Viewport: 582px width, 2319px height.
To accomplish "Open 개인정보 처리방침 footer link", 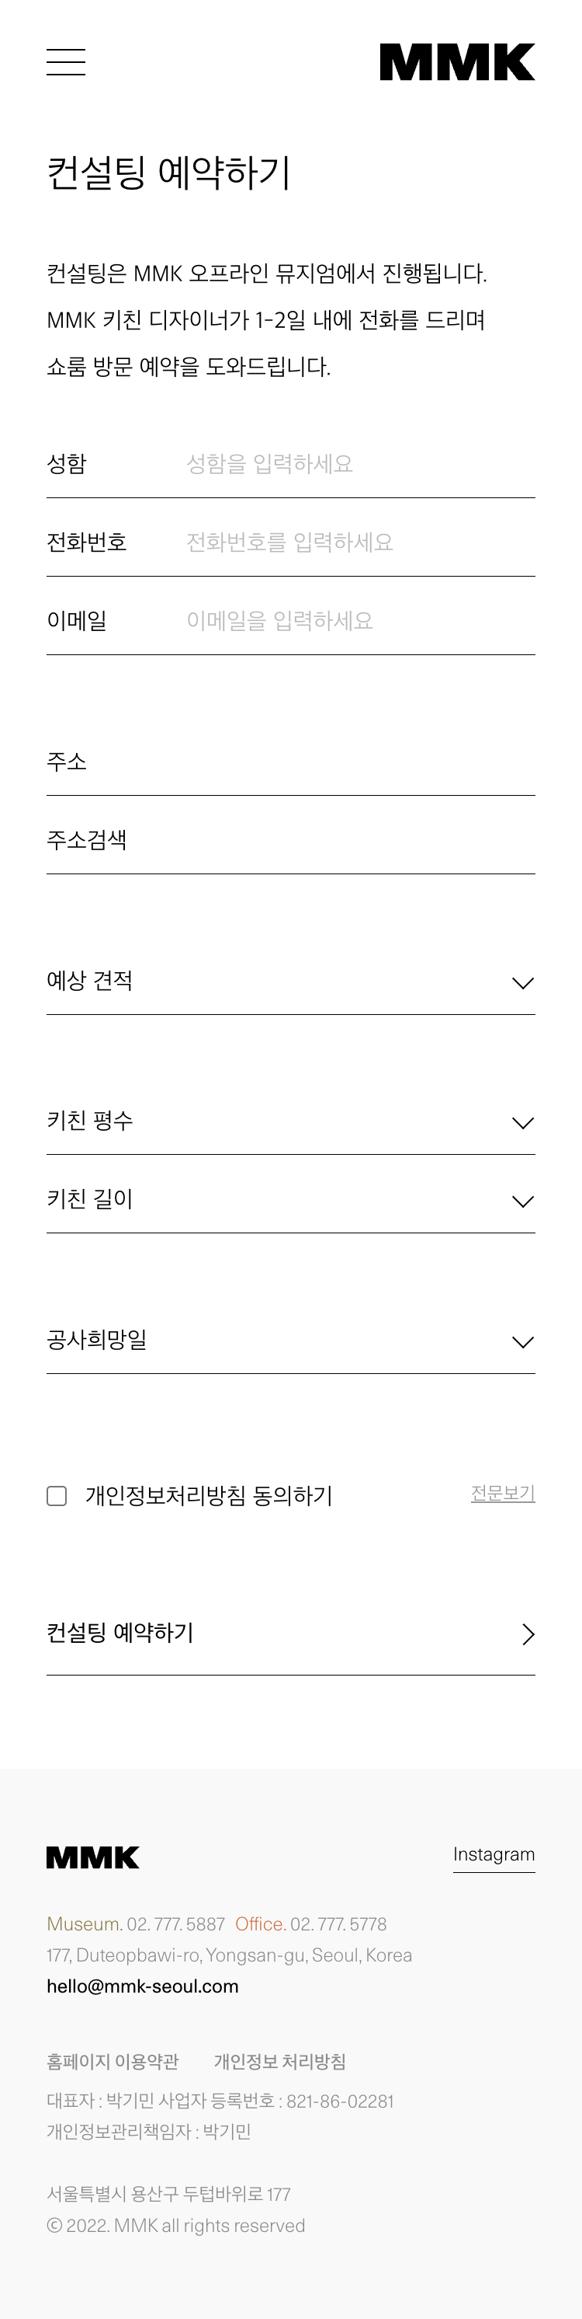I will click(x=280, y=2062).
